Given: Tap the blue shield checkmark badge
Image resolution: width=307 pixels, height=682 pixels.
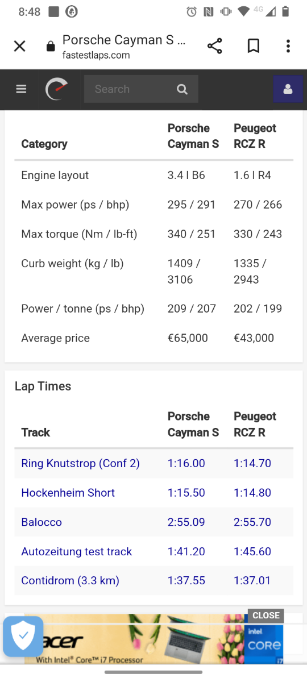Looking at the screenshot, I should point(23,637).
